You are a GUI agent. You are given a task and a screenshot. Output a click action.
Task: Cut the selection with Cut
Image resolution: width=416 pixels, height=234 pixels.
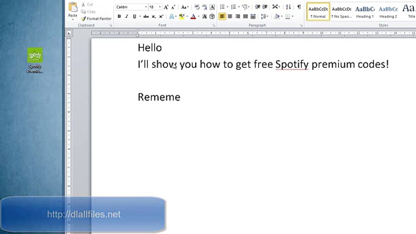(87, 5)
